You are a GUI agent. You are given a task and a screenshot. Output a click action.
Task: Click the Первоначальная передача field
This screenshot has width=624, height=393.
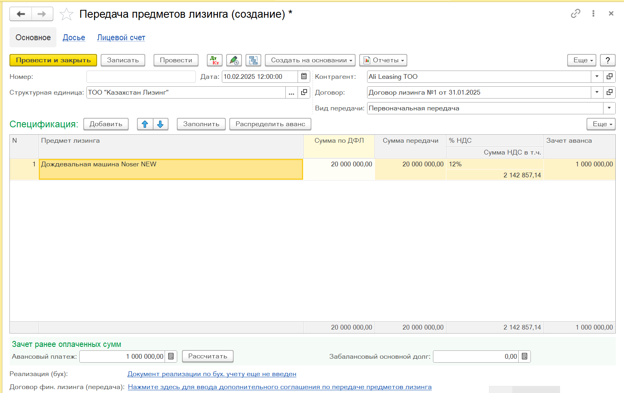click(x=485, y=108)
